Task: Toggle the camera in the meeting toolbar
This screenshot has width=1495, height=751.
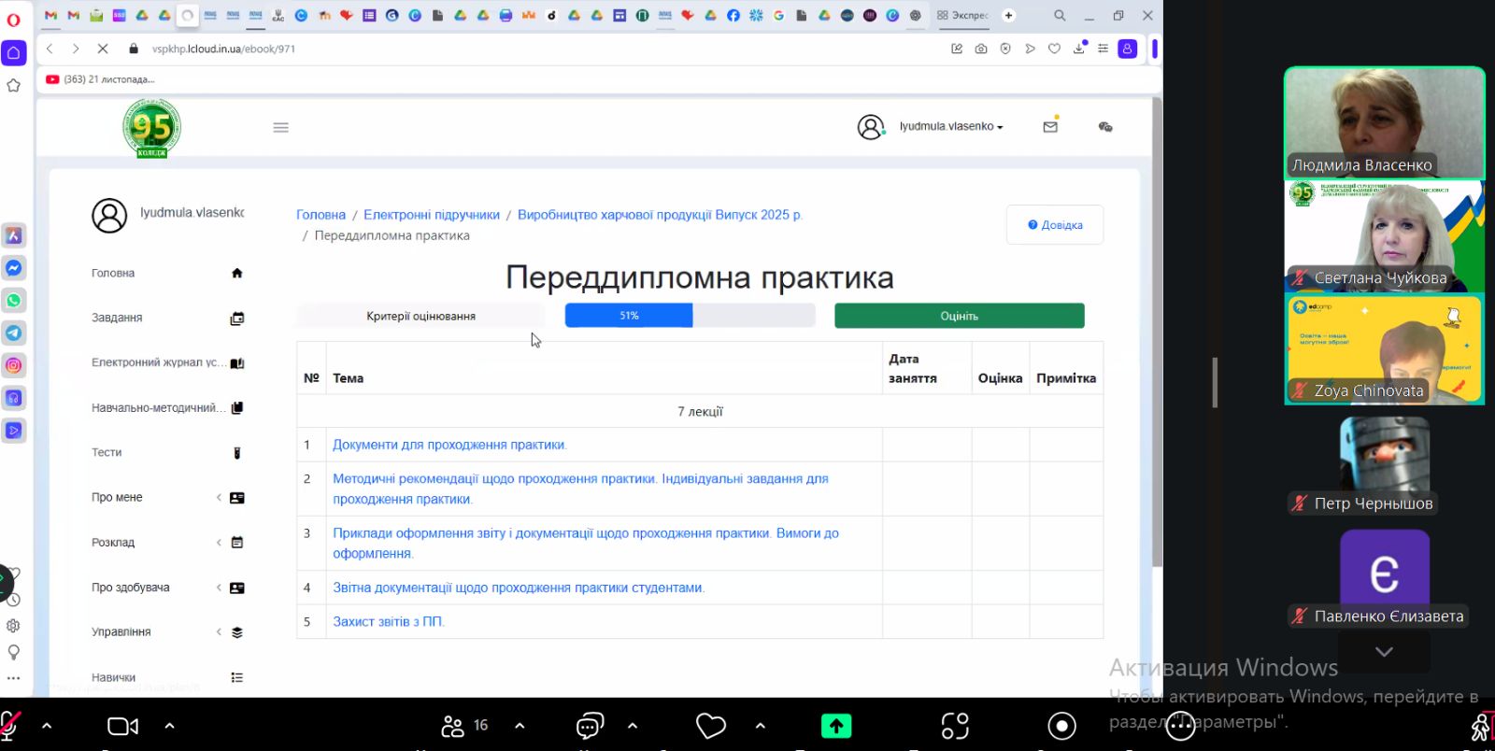Action: 122,726
